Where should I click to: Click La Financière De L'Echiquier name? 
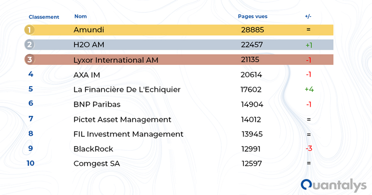(127, 89)
